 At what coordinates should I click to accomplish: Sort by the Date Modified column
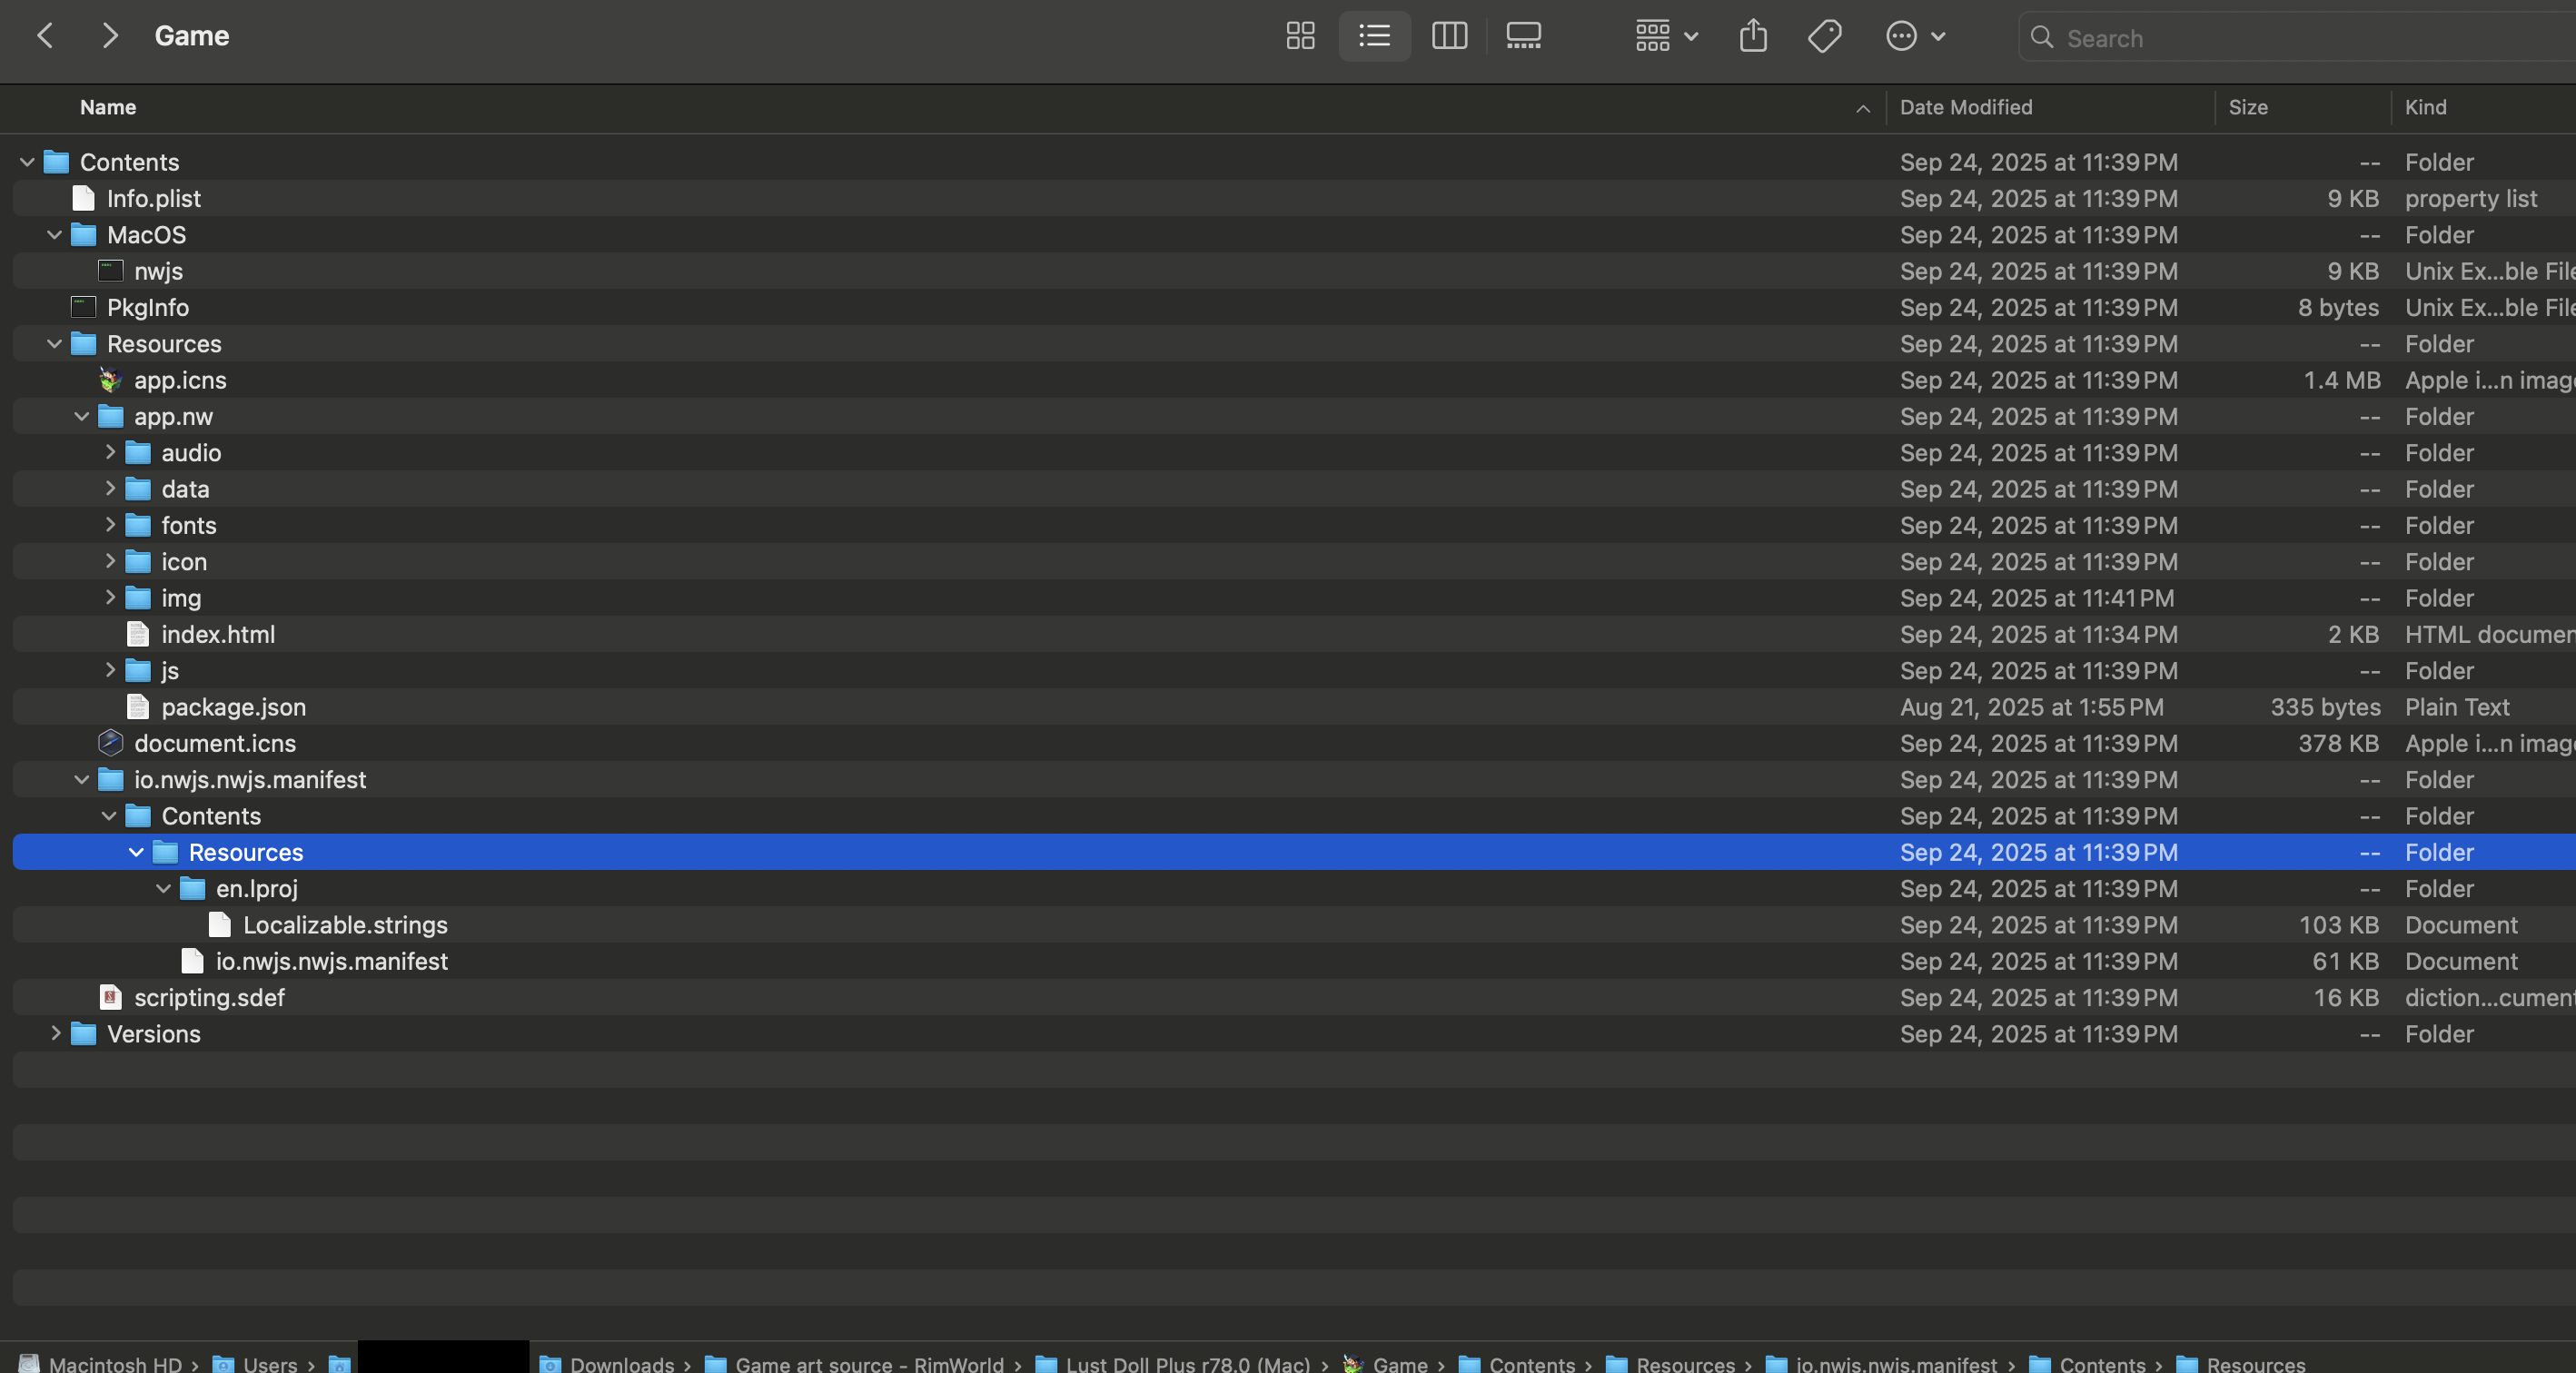[x=1965, y=107]
